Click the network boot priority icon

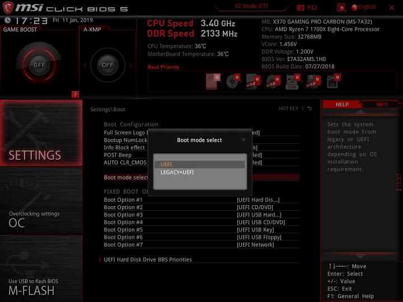pos(332,82)
